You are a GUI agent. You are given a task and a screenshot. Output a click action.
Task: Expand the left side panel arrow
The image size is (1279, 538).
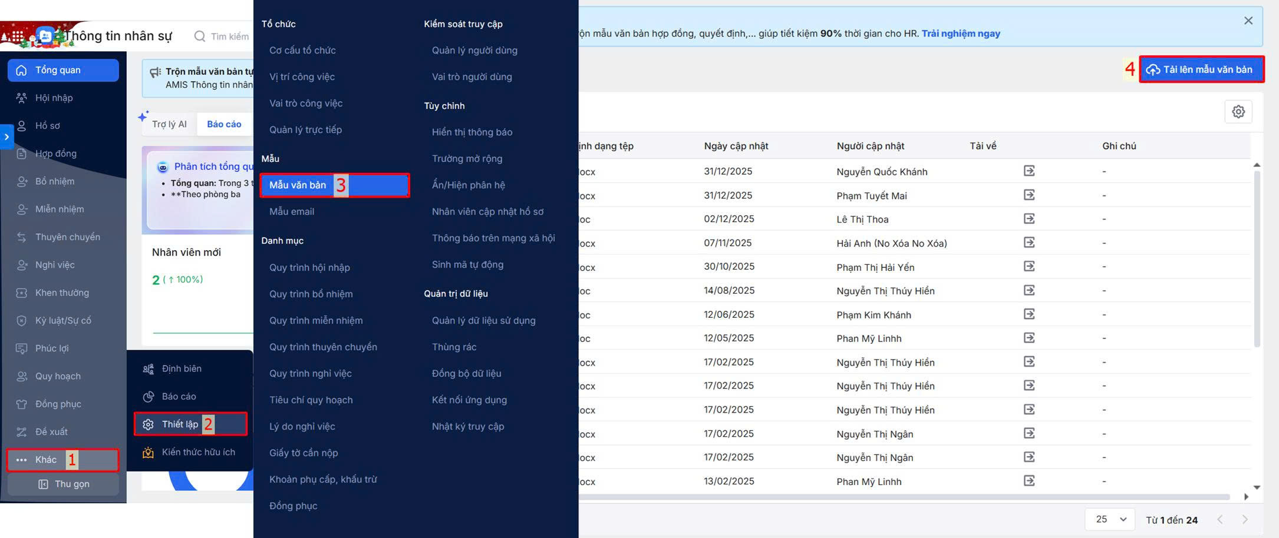point(6,137)
